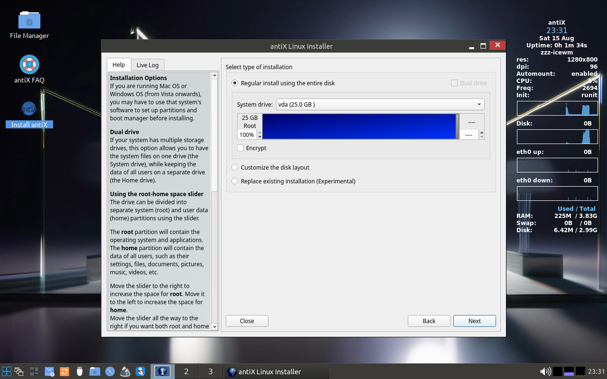The image size is (607, 379).
Task: Click the blue root-home space slider bar
Action: [x=359, y=126]
